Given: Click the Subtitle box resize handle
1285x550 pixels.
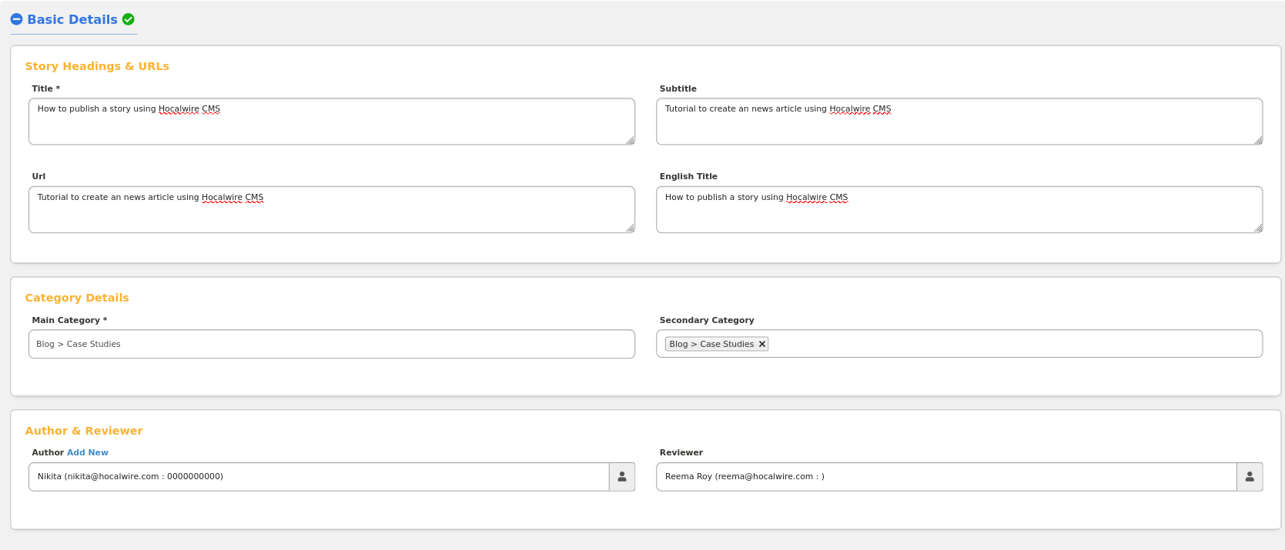Looking at the screenshot, I should [x=1258, y=140].
